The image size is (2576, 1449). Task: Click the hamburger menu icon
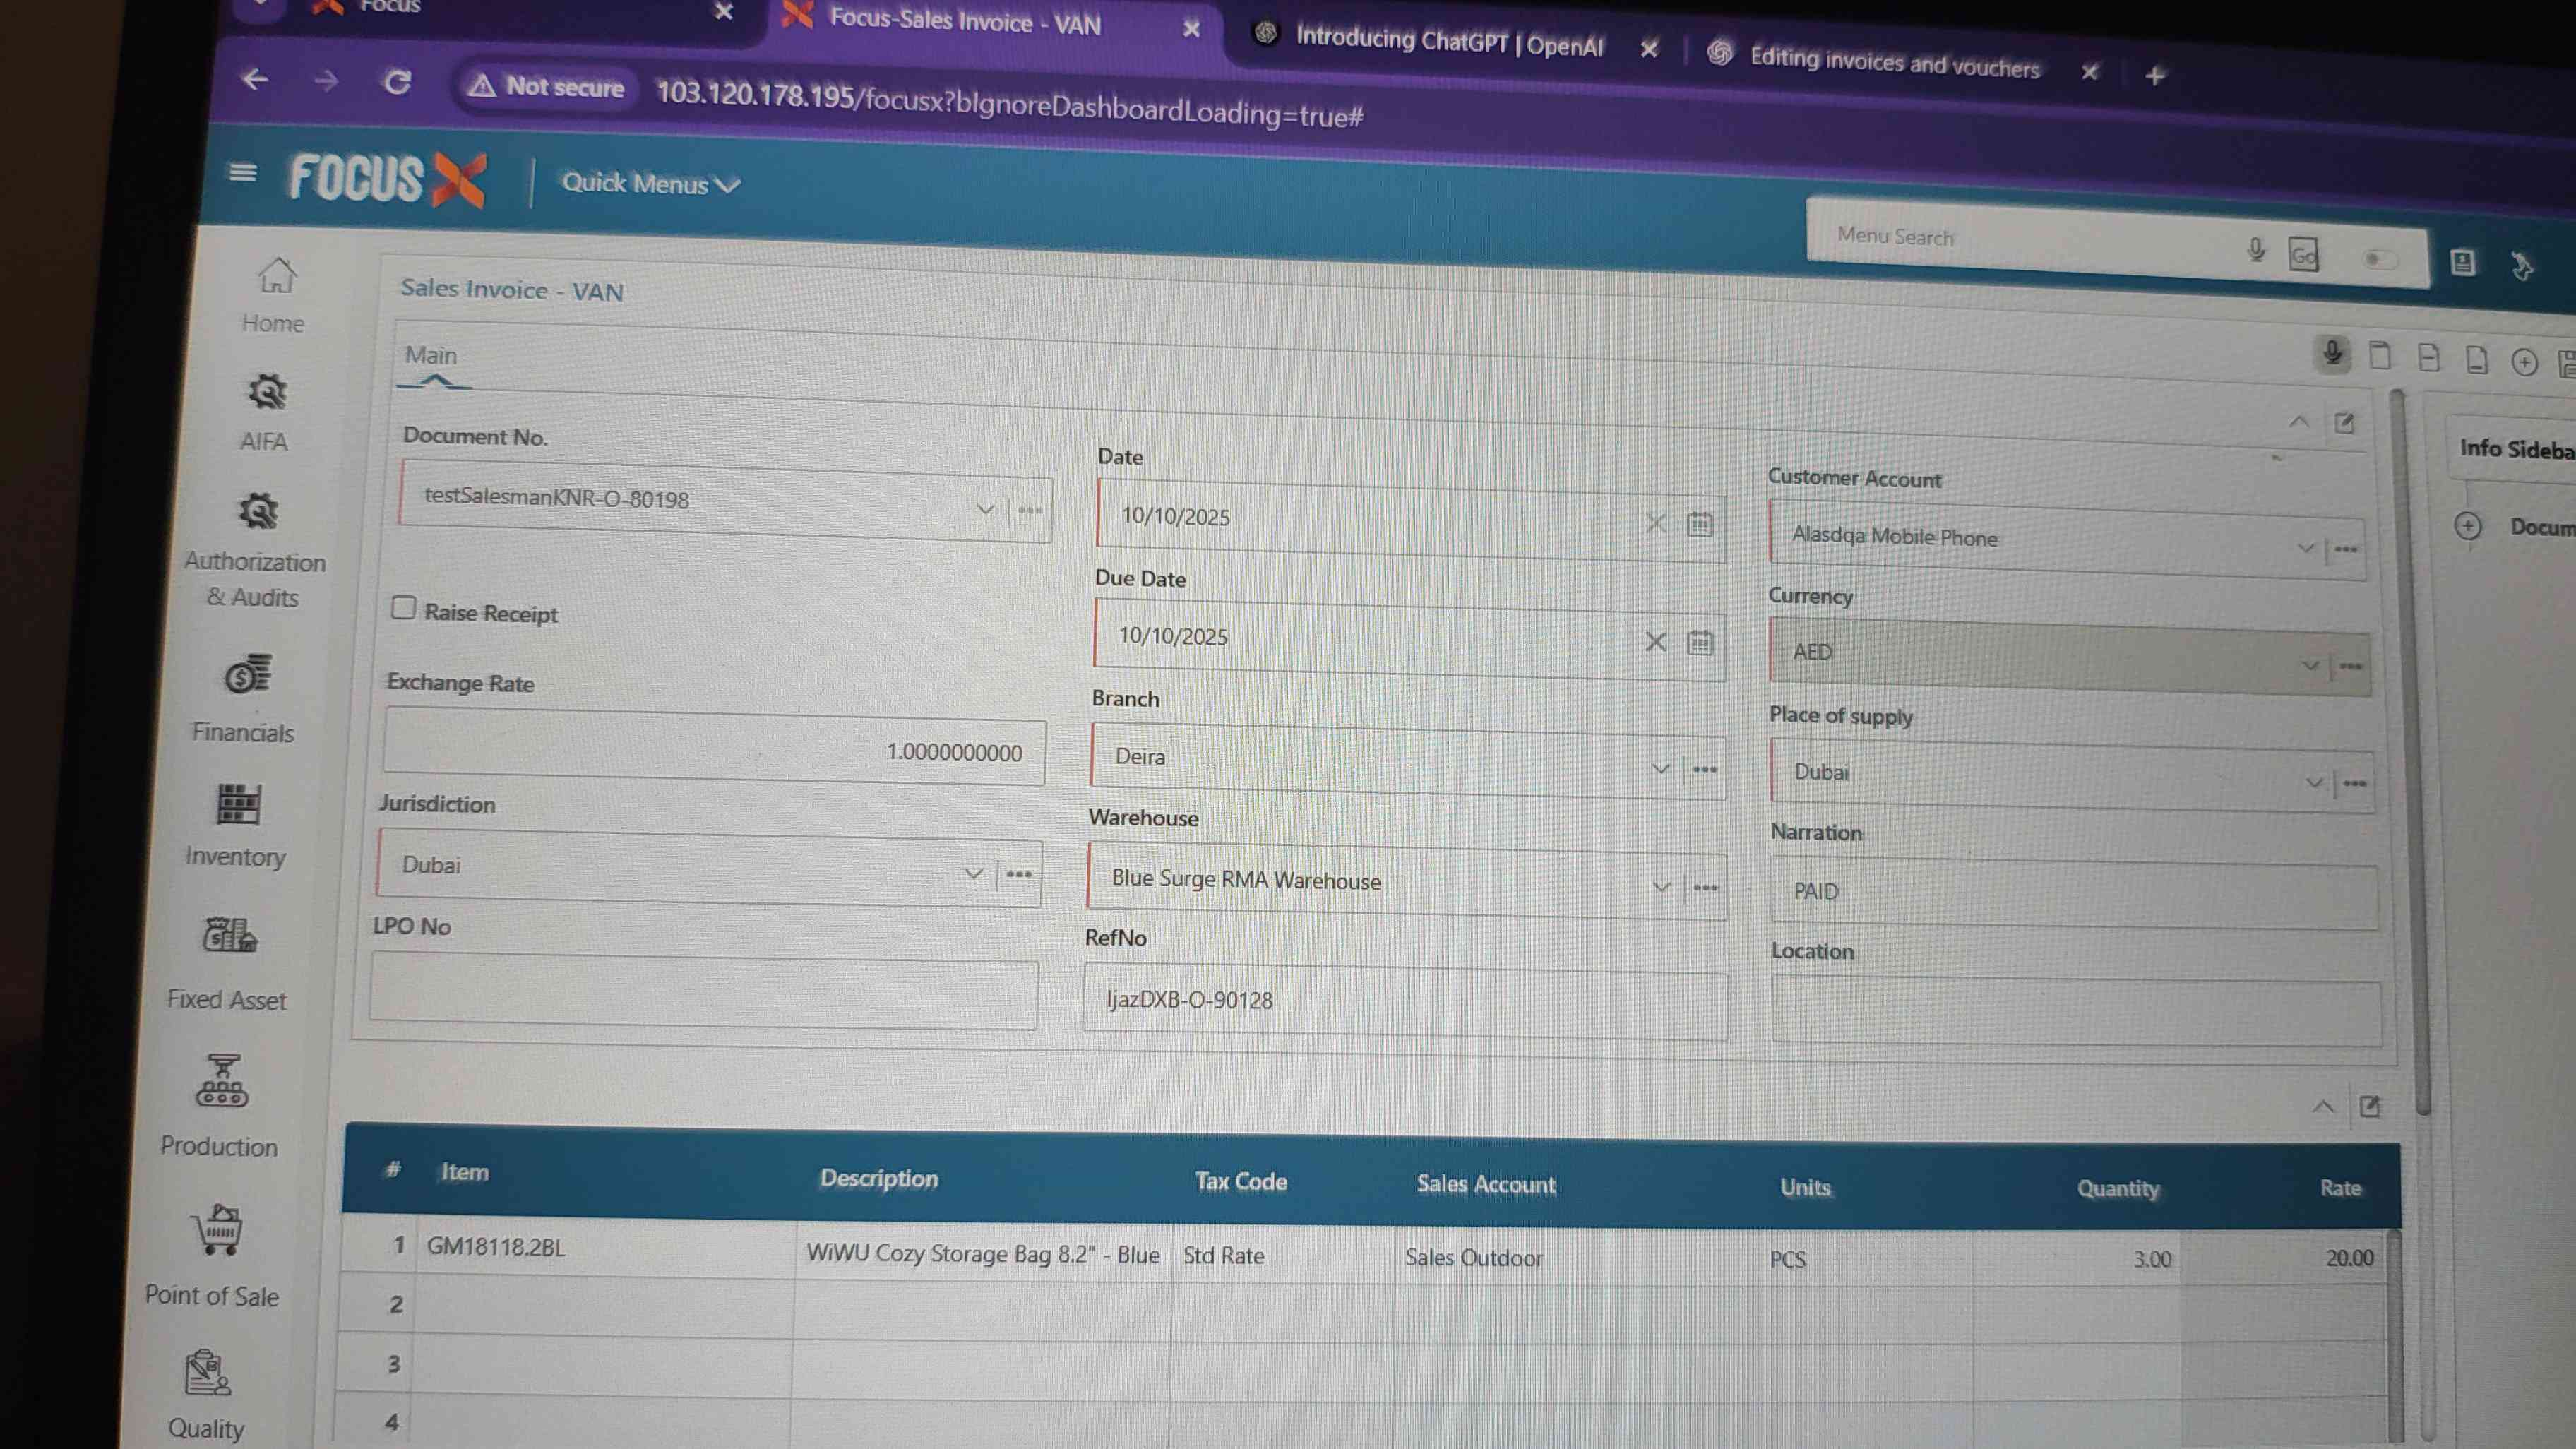pos(242,173)
